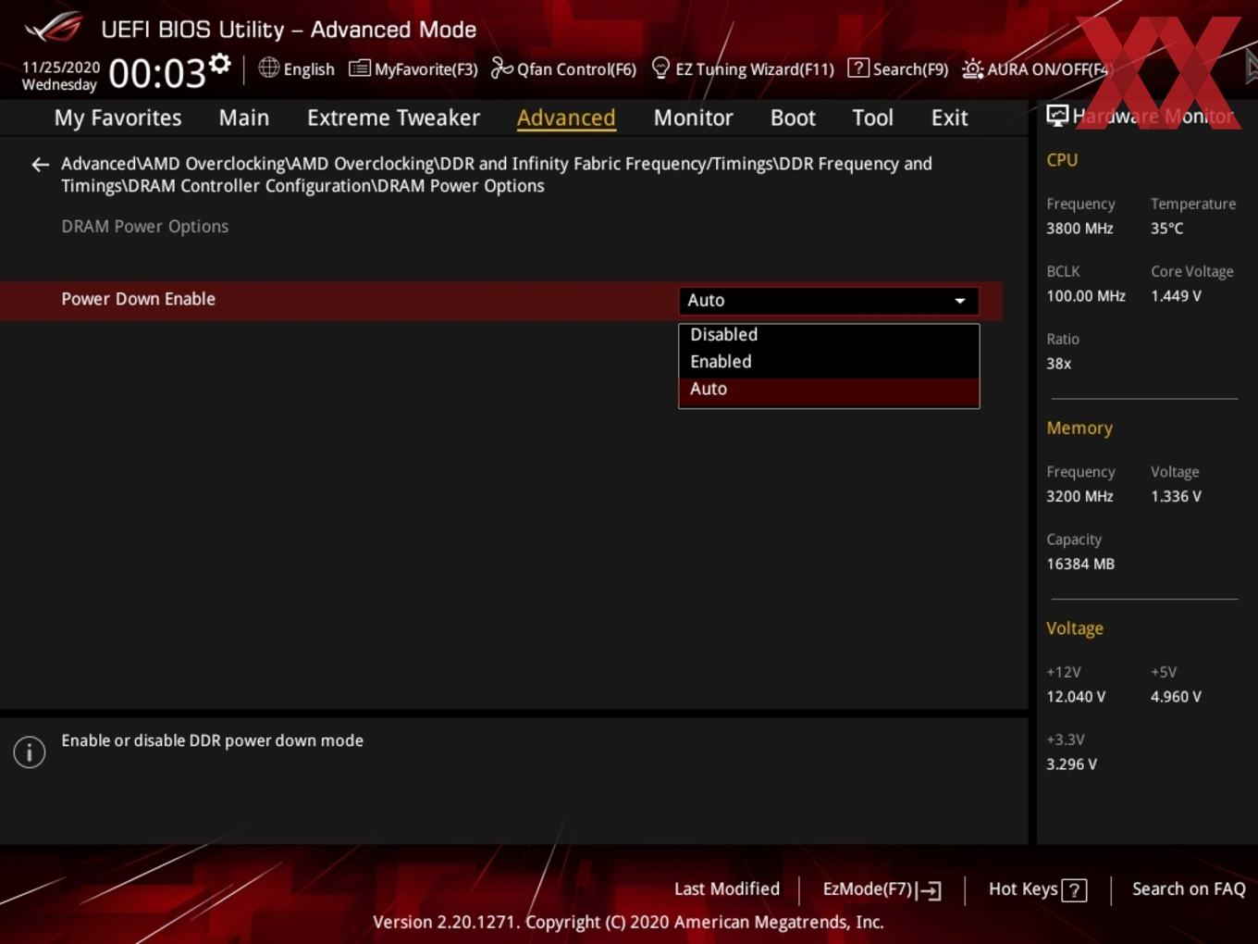Switch to the Main tab
Screen dimensions: 1258x944
(244, 118)
